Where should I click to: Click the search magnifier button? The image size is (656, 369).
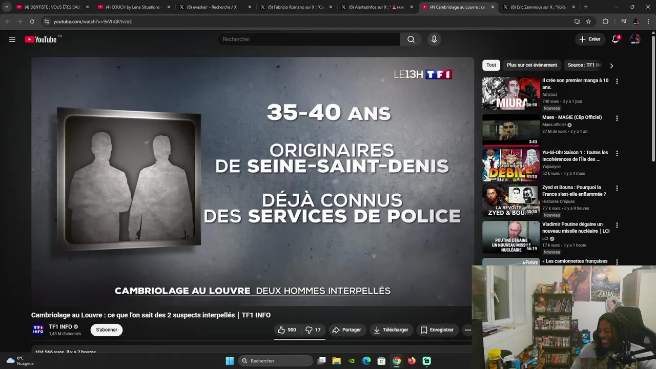coord(411,39)
